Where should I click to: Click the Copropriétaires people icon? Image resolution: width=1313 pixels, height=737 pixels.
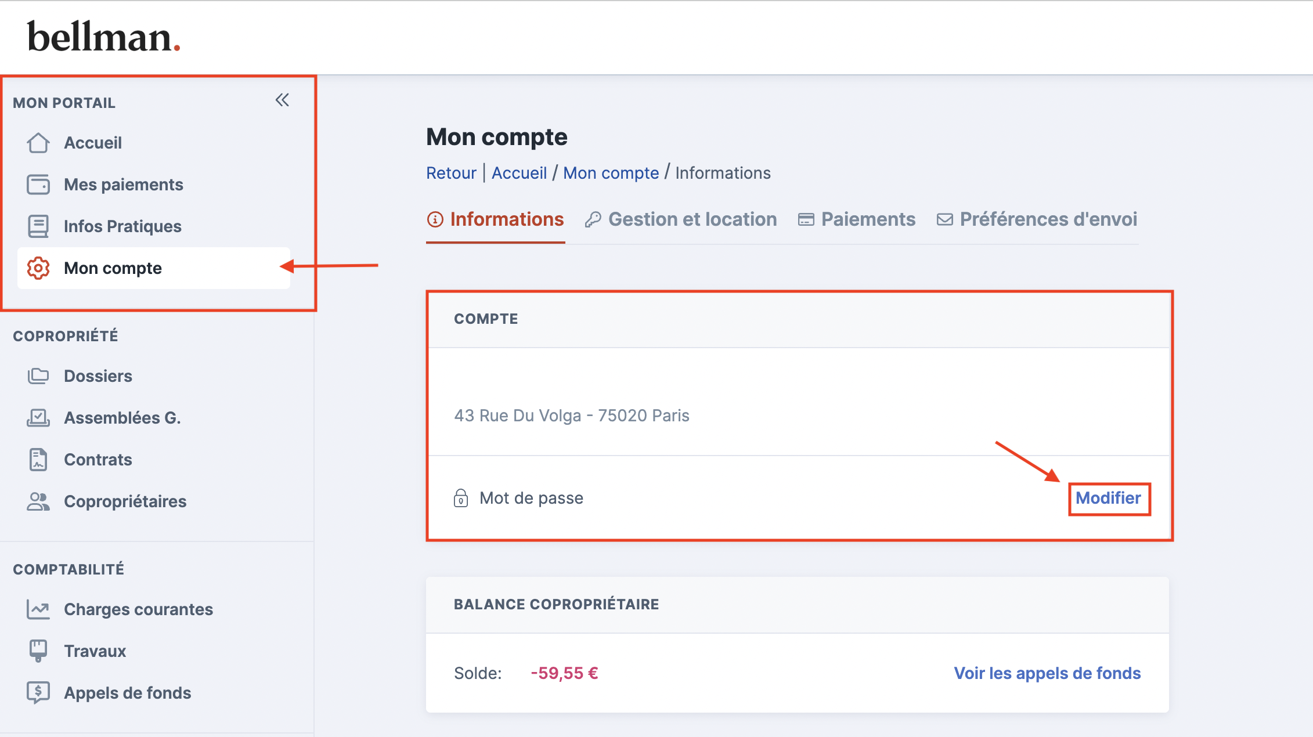[x=38, y=501]
